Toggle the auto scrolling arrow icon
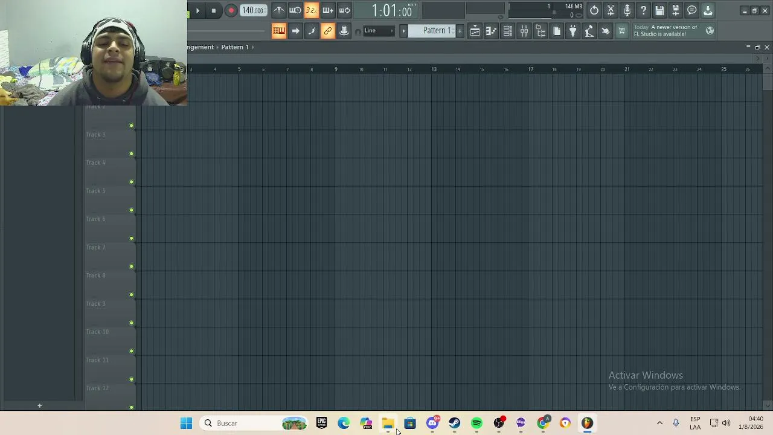The width and height of the screenshot is (773, 435). [x=295, y=31]
